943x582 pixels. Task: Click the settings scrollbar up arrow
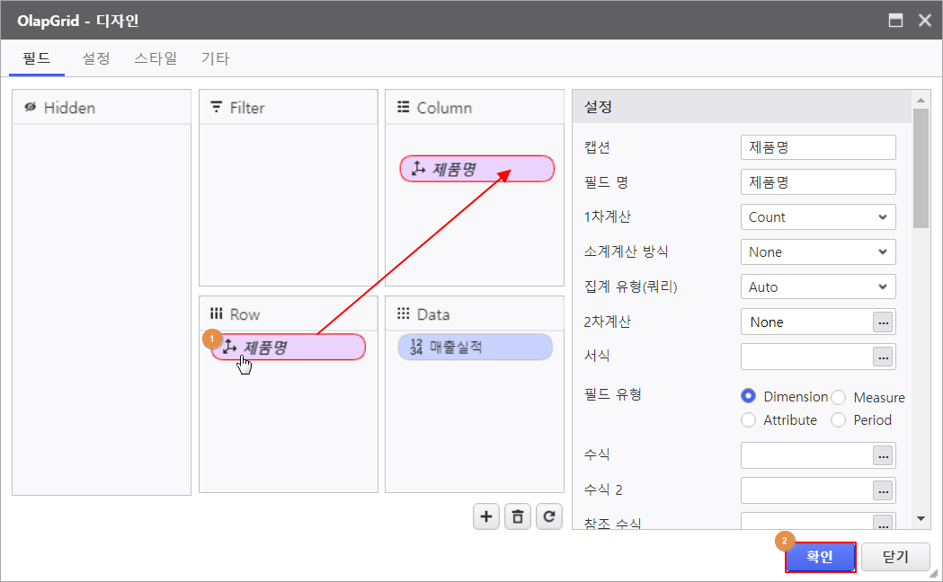921,100
